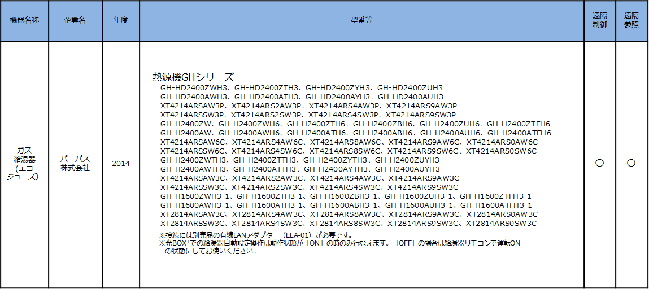Click model number GH-H2400AUYH3

point(407,169)
